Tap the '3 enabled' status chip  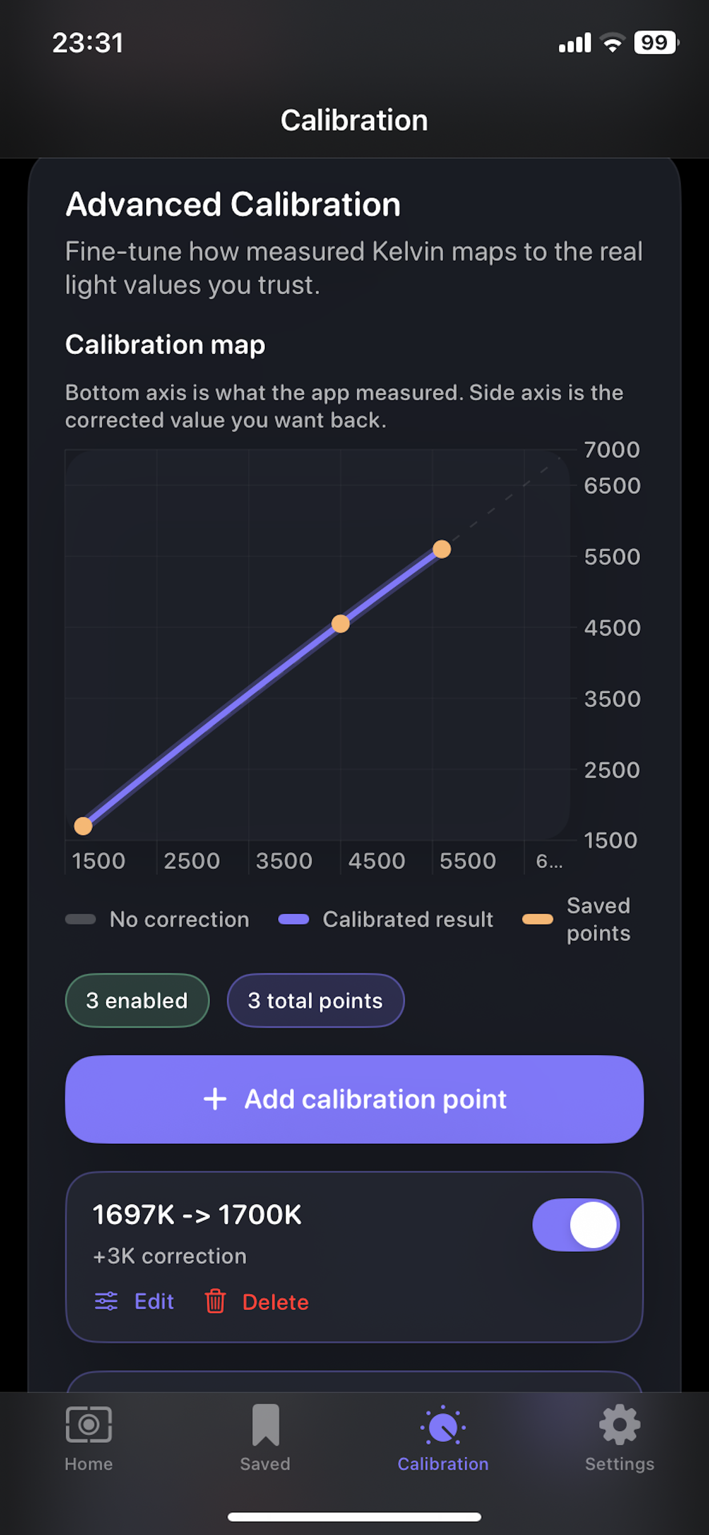tap(136, 1000)
